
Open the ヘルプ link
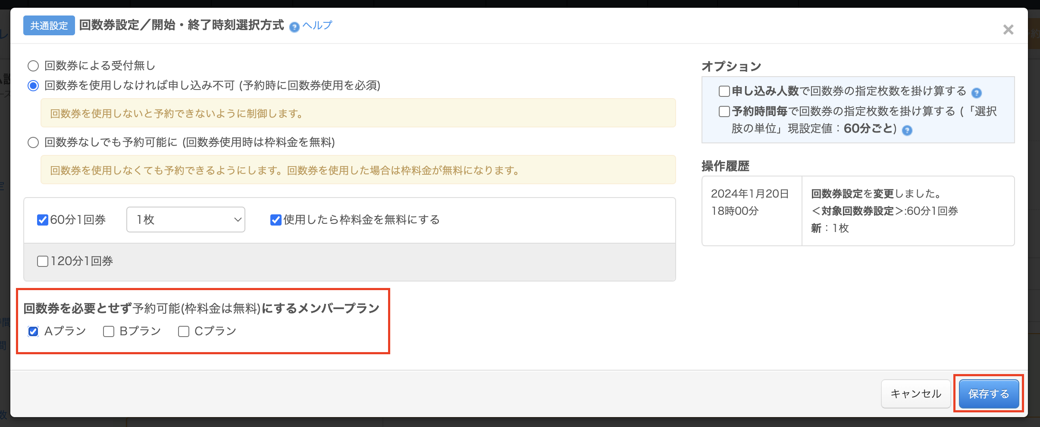pyautogui.click(x=317, y=25)
